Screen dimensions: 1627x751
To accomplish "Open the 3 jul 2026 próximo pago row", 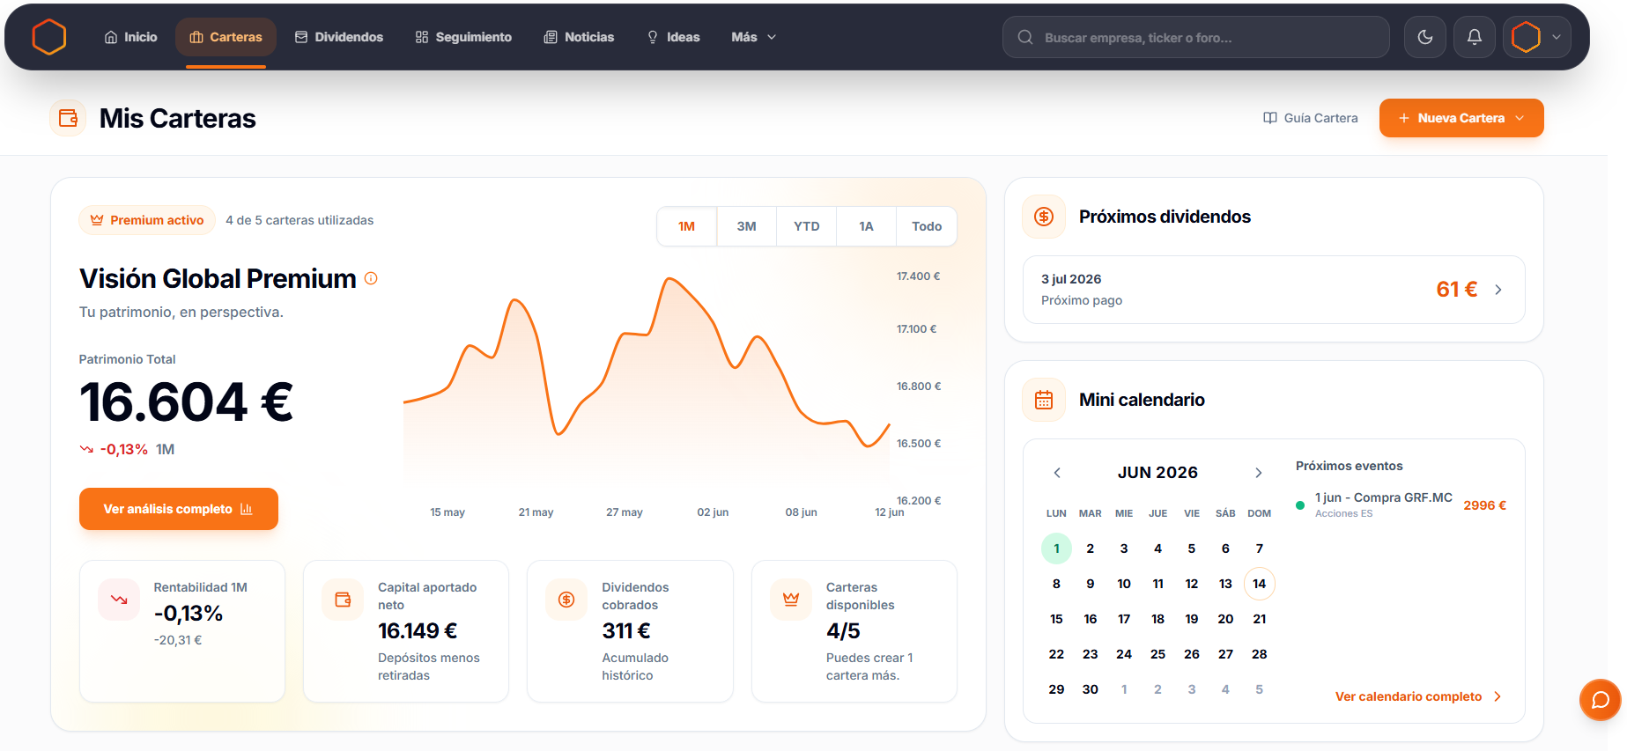I will [1274, 290].
